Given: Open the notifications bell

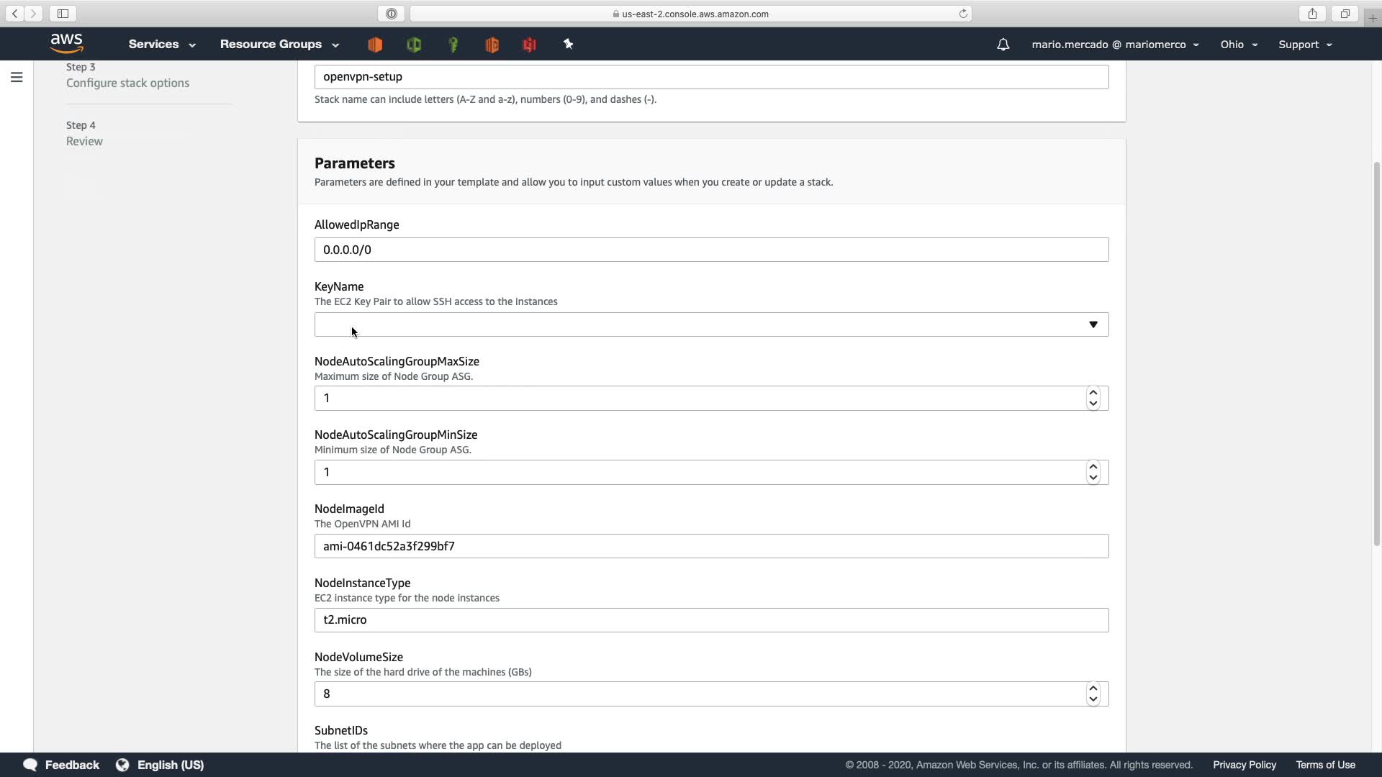Looking at the screenshot, I should 1003,45.
